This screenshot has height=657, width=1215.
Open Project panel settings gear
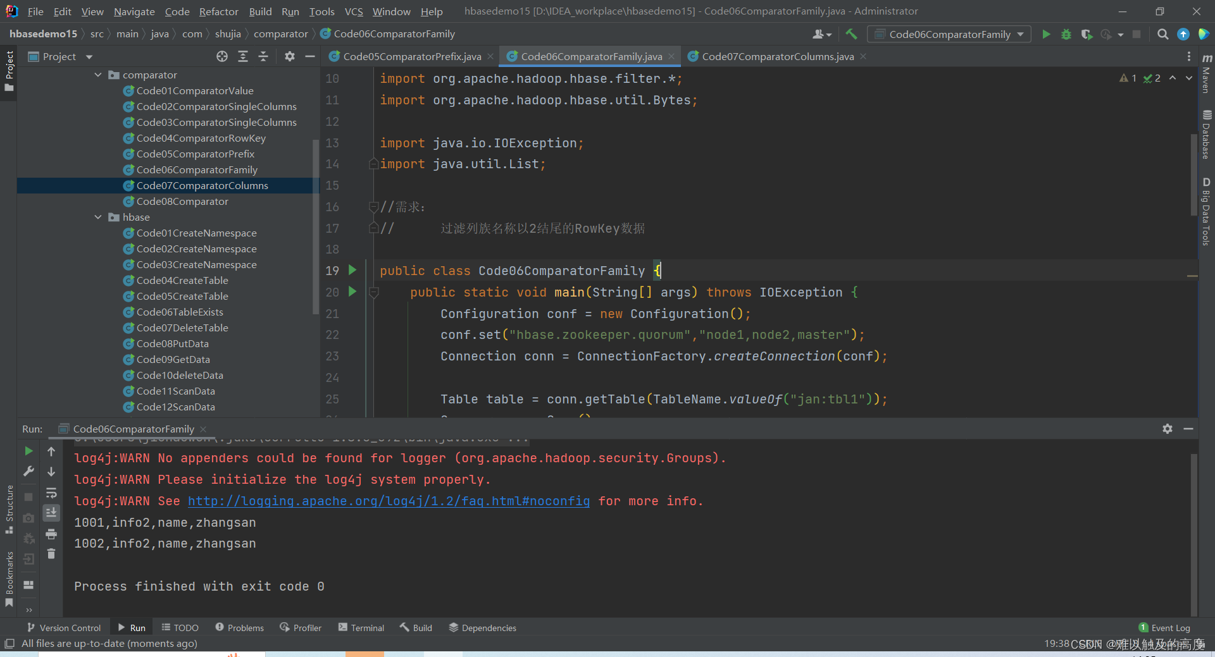290,56
